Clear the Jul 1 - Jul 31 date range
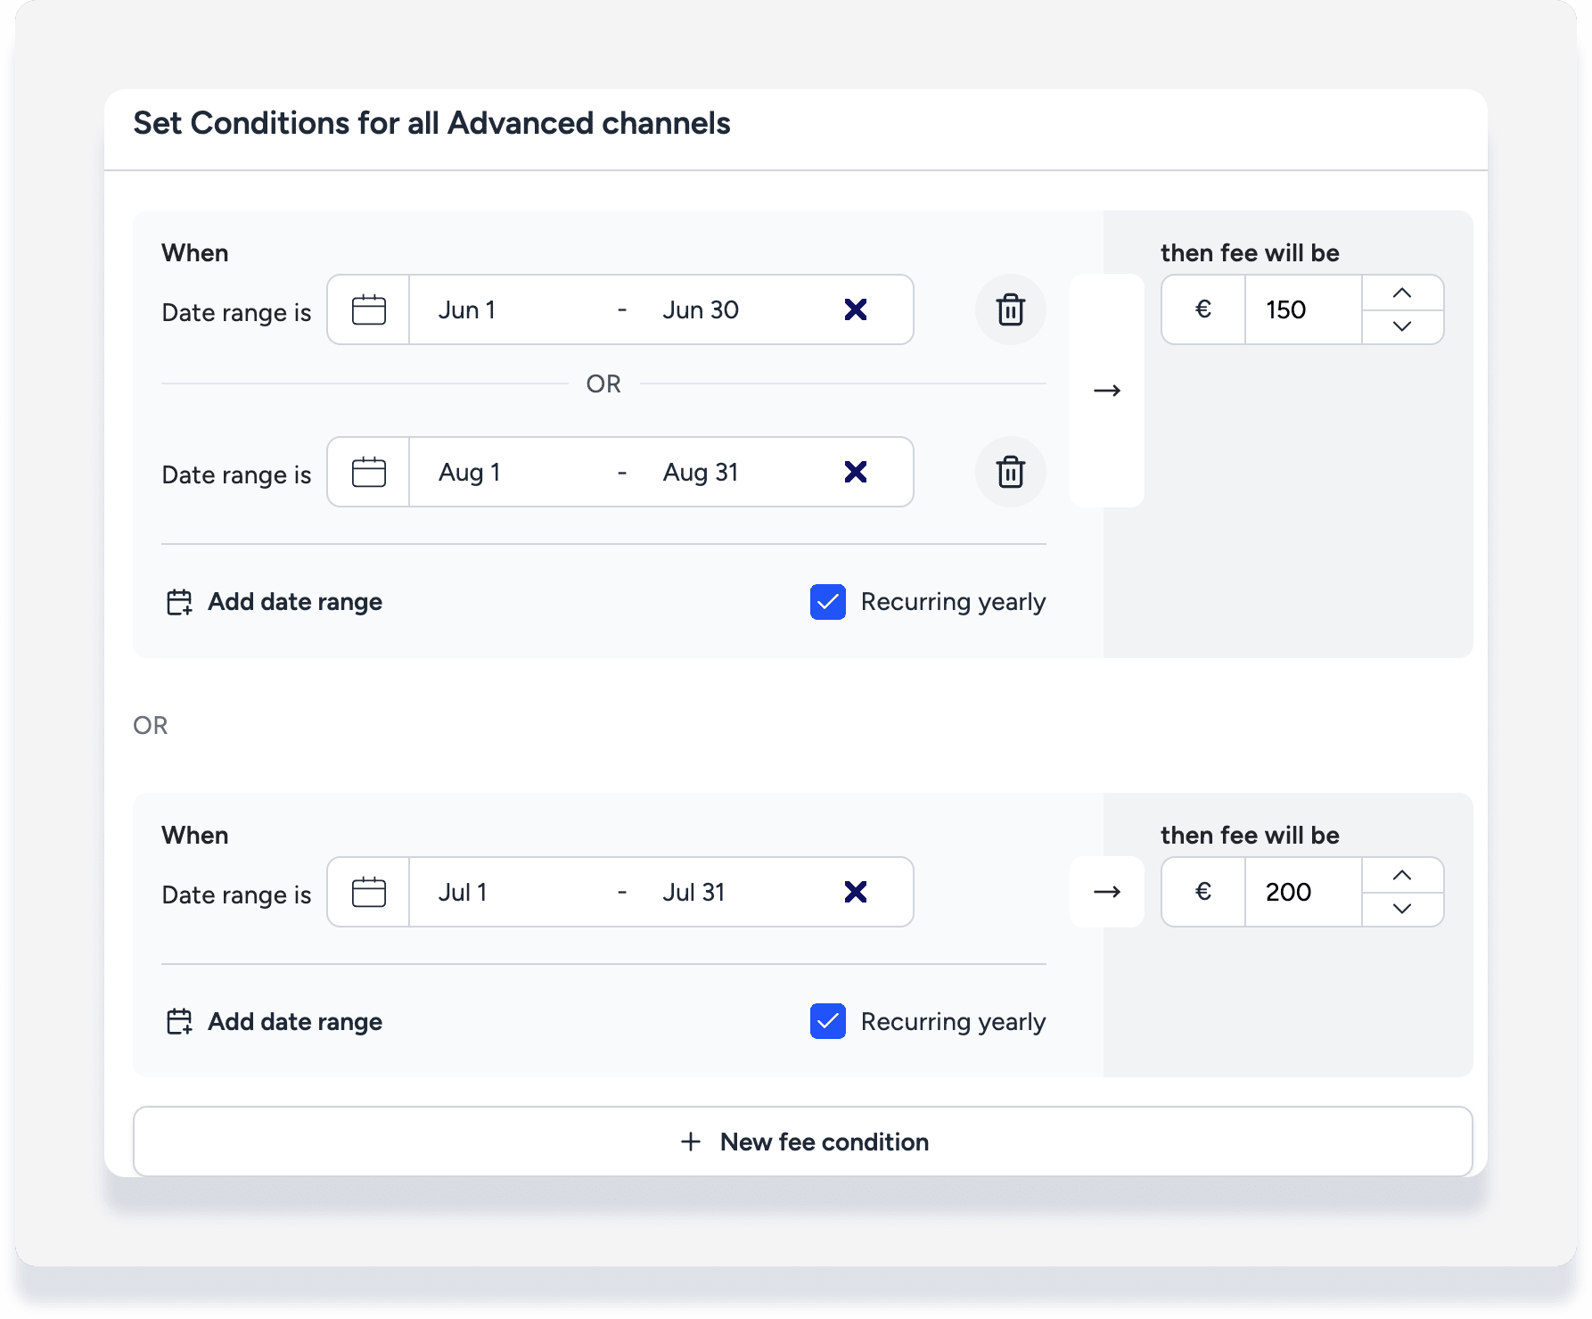The image size is (1592, 1319). [855, 893]
